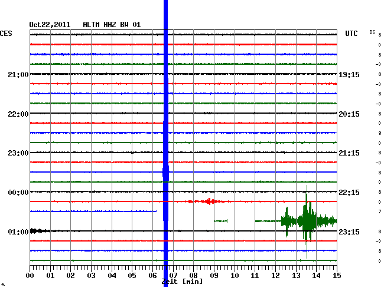The image size is (384, 291).
Task: Select the 01:00 local time label
Action: (x=18, y=232)
